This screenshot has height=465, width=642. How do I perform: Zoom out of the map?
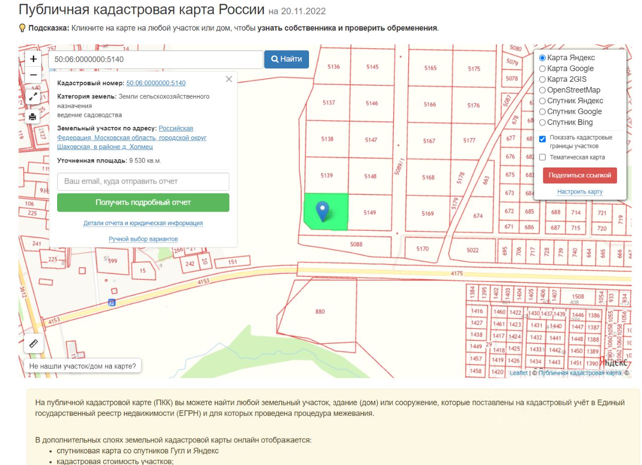click(x=33, y=75)
